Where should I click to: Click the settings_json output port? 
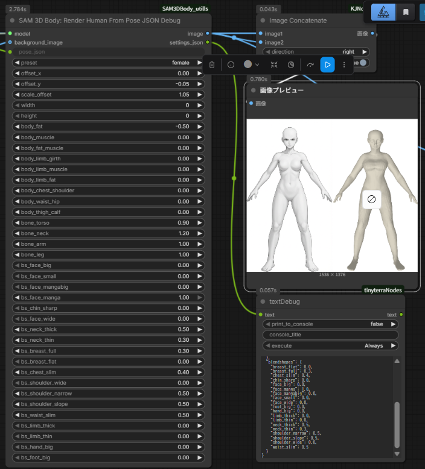click(x=207, y=42)
